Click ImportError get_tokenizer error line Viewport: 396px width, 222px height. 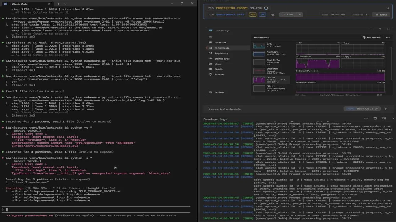73,143
